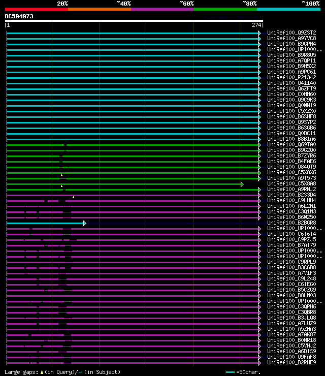This screenshot has width=325, height=376.
Task: Open the UniRef100_Q9SYP2 hit label
Action: (x=291, y=122)
